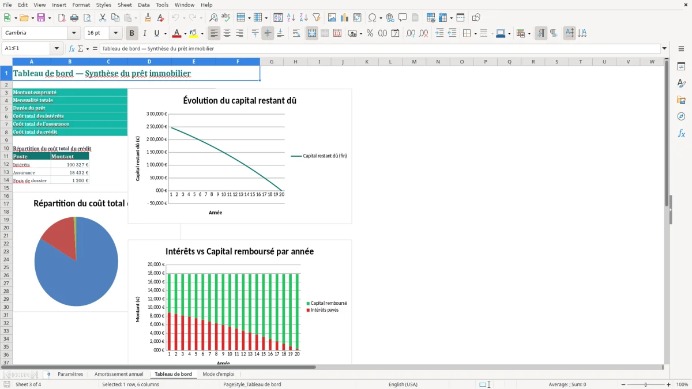This screenshot has width=692, height=389.
Task: Insert an image via the toolbar
Action: click(332, 18)
